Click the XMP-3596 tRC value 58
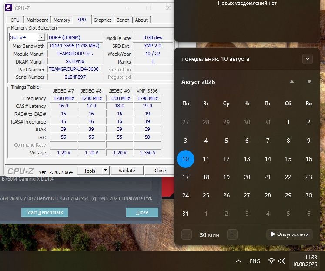Image resolution: width=325 pixels, height=271 pixels. [x=147, y=137]
